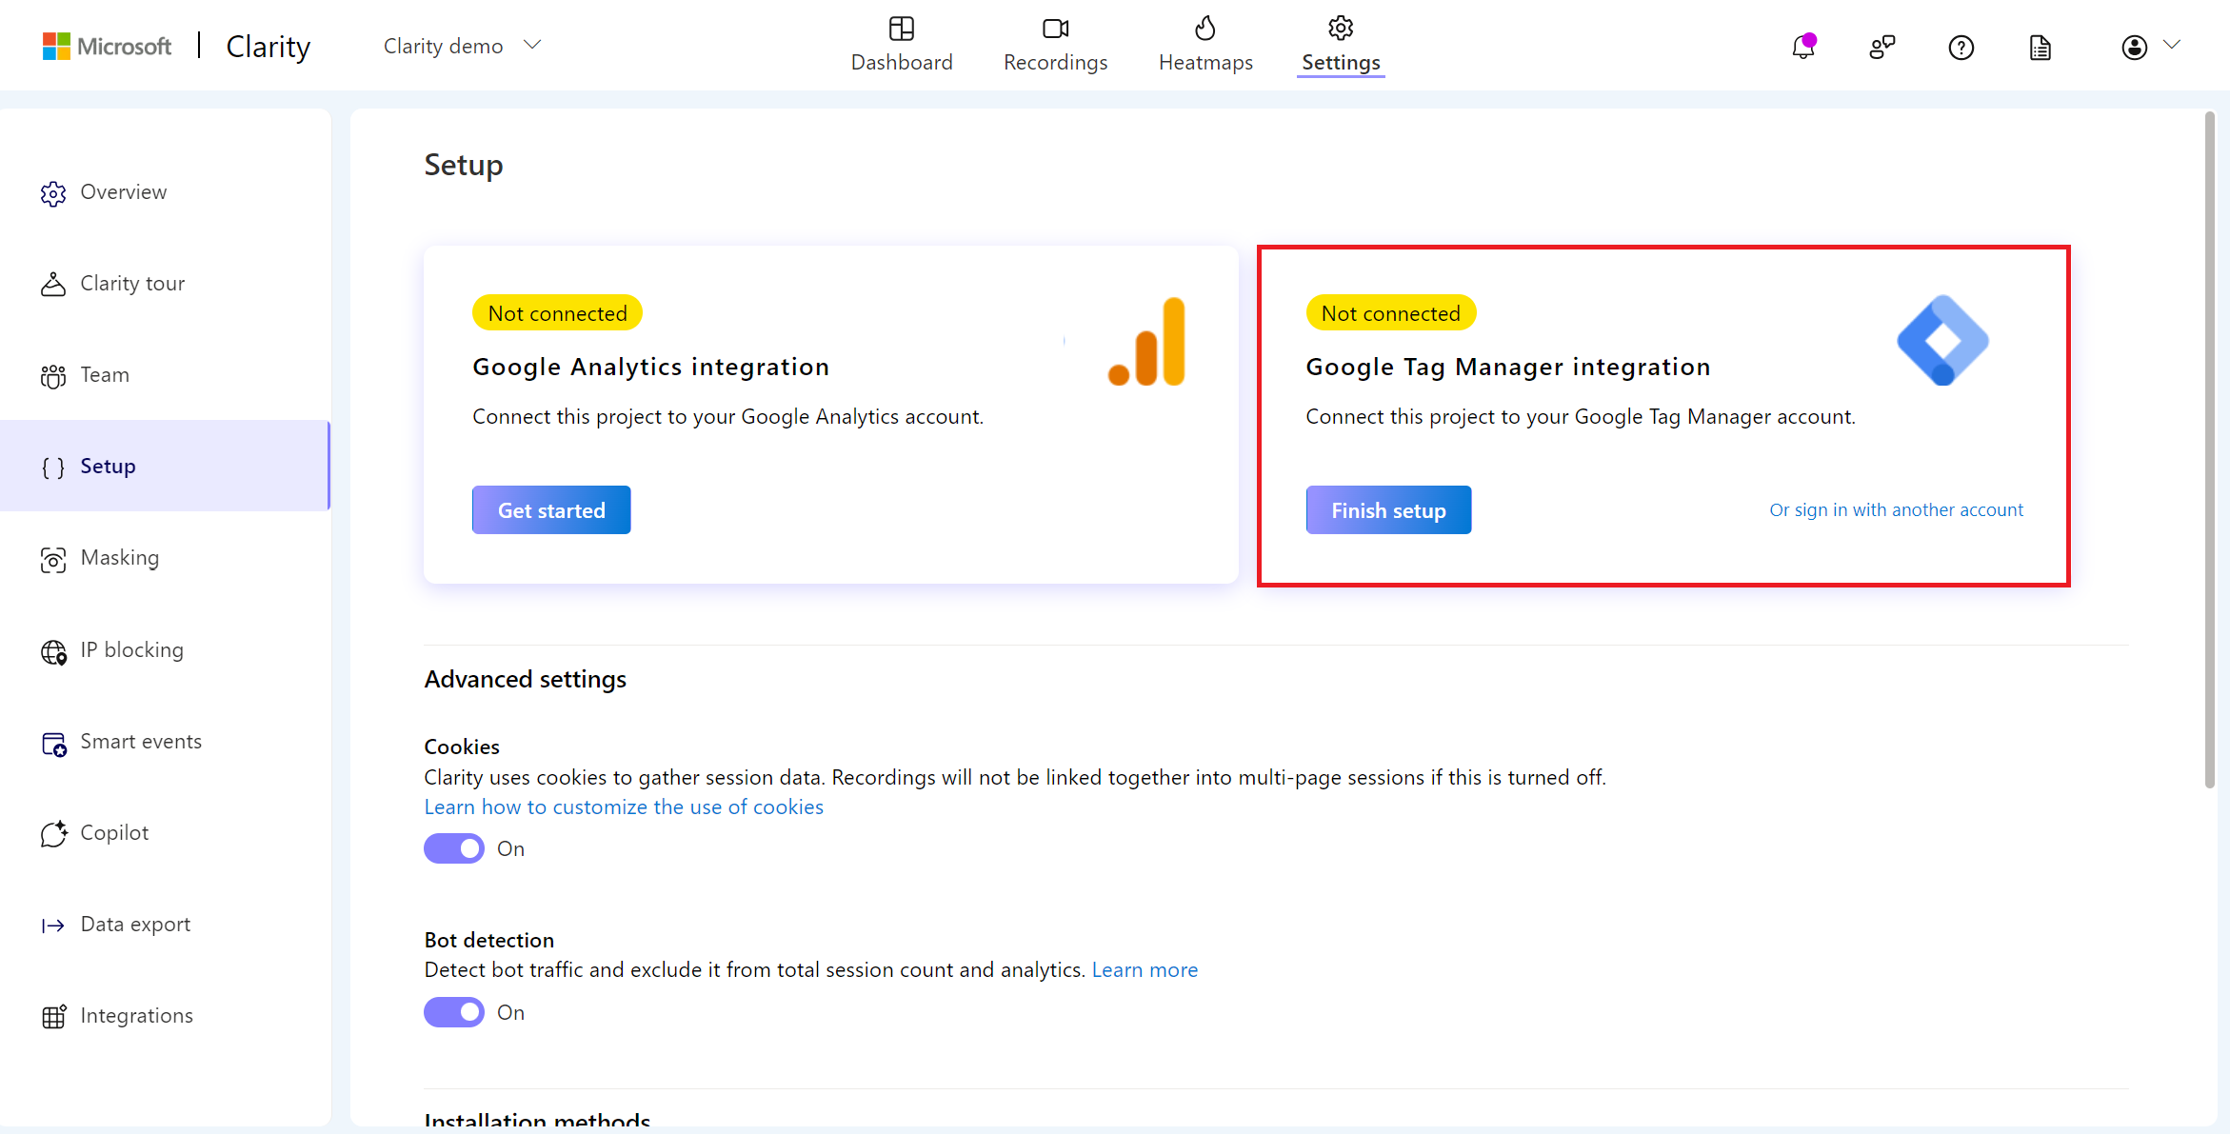
Task: Click the Masking icon in sidebar
Action: 53,559
